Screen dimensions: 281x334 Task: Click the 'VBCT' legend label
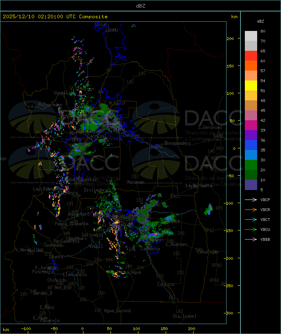click(x=265, y=219)
